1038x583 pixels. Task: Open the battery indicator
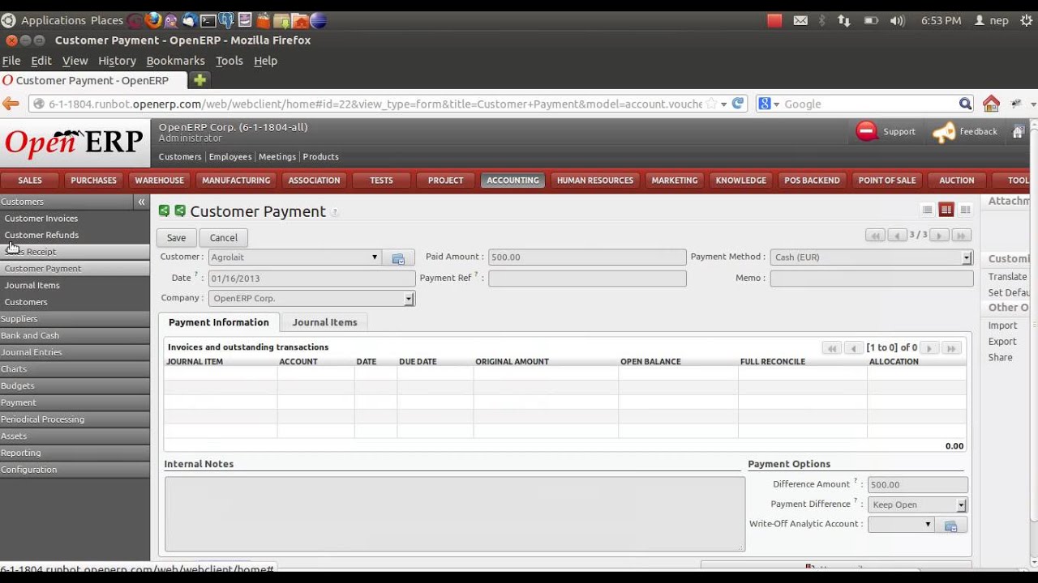[871, 20]
